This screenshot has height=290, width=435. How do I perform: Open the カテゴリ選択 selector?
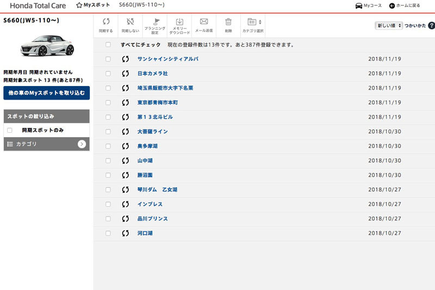(253, 26)
